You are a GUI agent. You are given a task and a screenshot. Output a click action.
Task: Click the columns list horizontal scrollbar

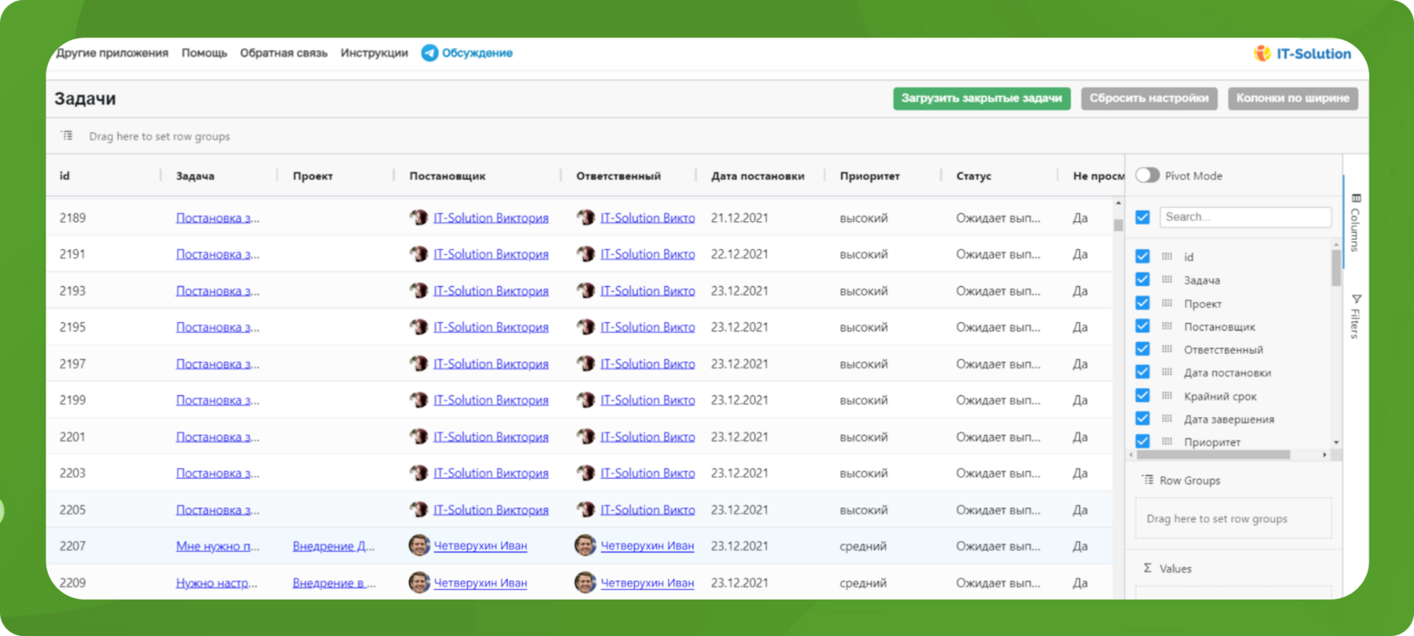click(x=1214, y=455)
